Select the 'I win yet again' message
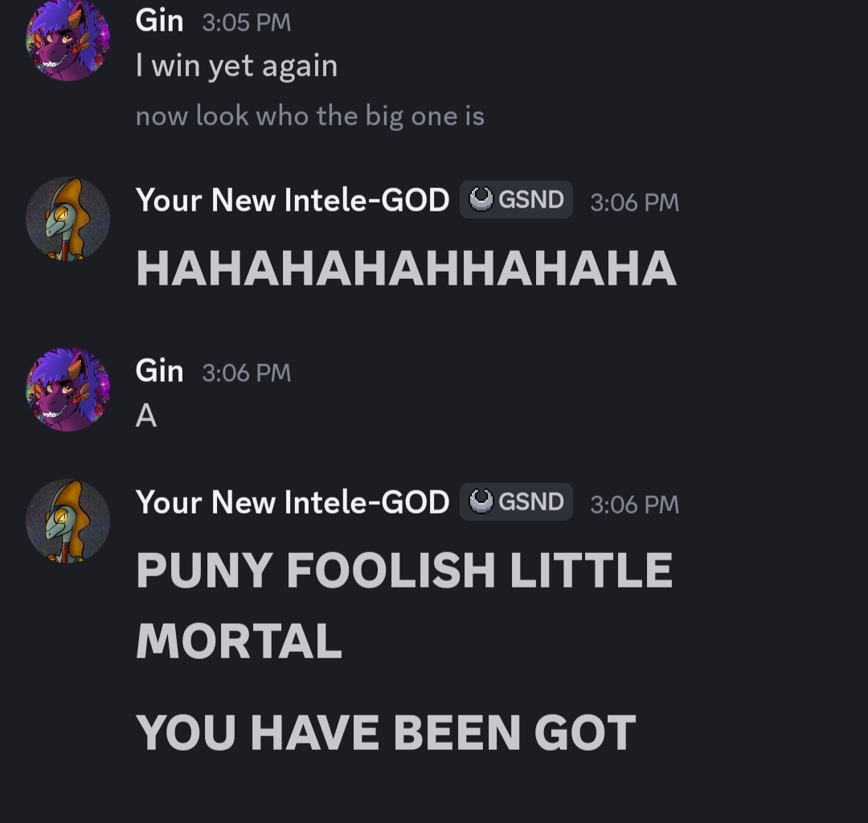 tap(236, 67)
